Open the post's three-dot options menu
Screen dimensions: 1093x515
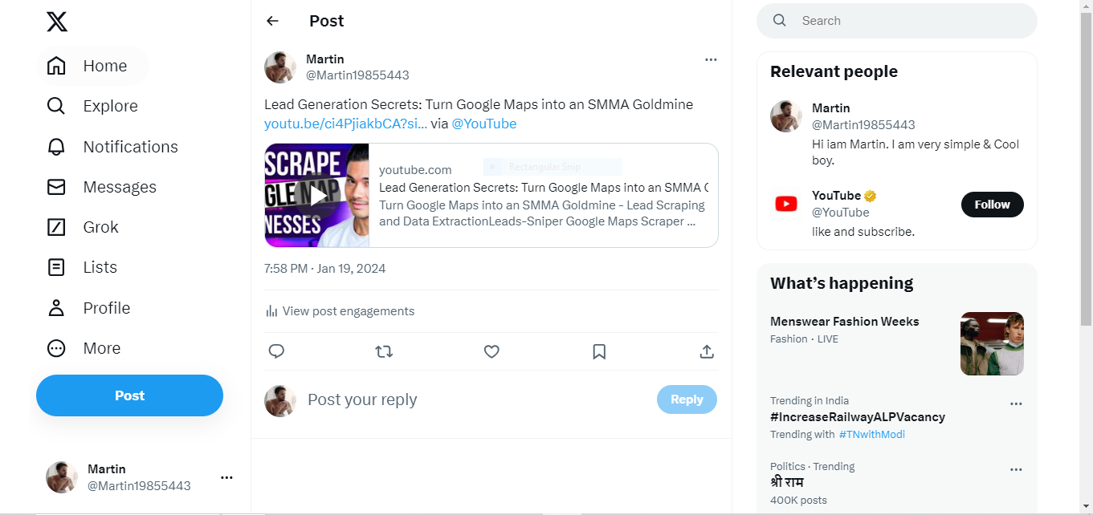point(711,59)
